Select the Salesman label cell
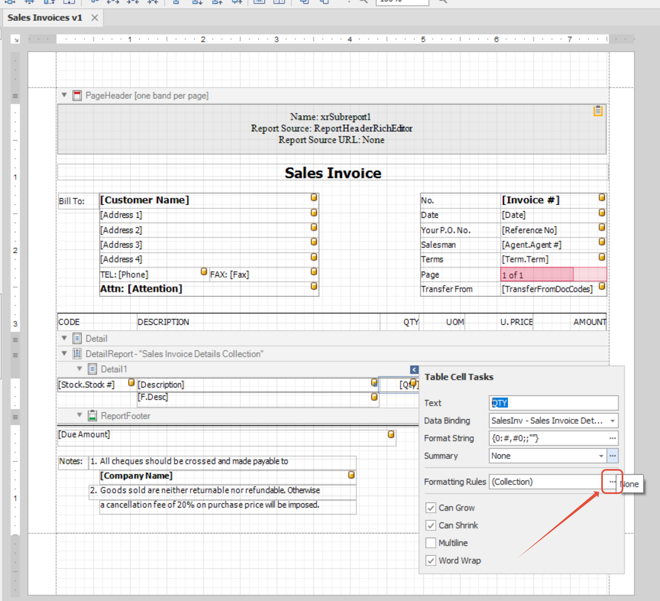Viewport: 660px width, 601px height. coord(460,245)
